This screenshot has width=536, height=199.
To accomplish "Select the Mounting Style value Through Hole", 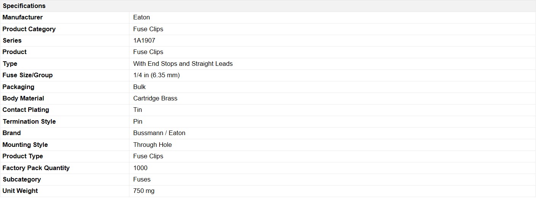I will click(x=152, y=145).
